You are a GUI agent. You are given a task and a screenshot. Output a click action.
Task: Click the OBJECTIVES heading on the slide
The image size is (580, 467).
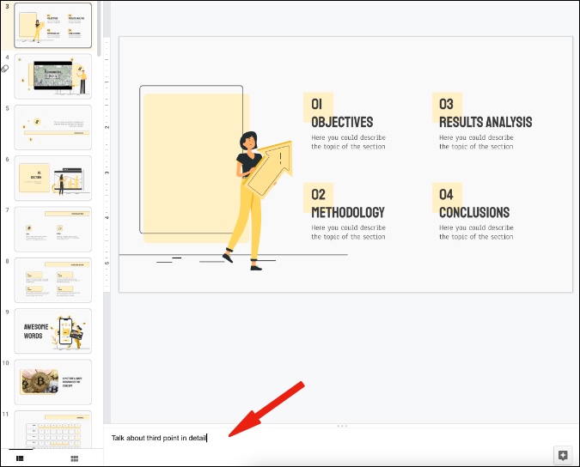[x=342, y=122]
